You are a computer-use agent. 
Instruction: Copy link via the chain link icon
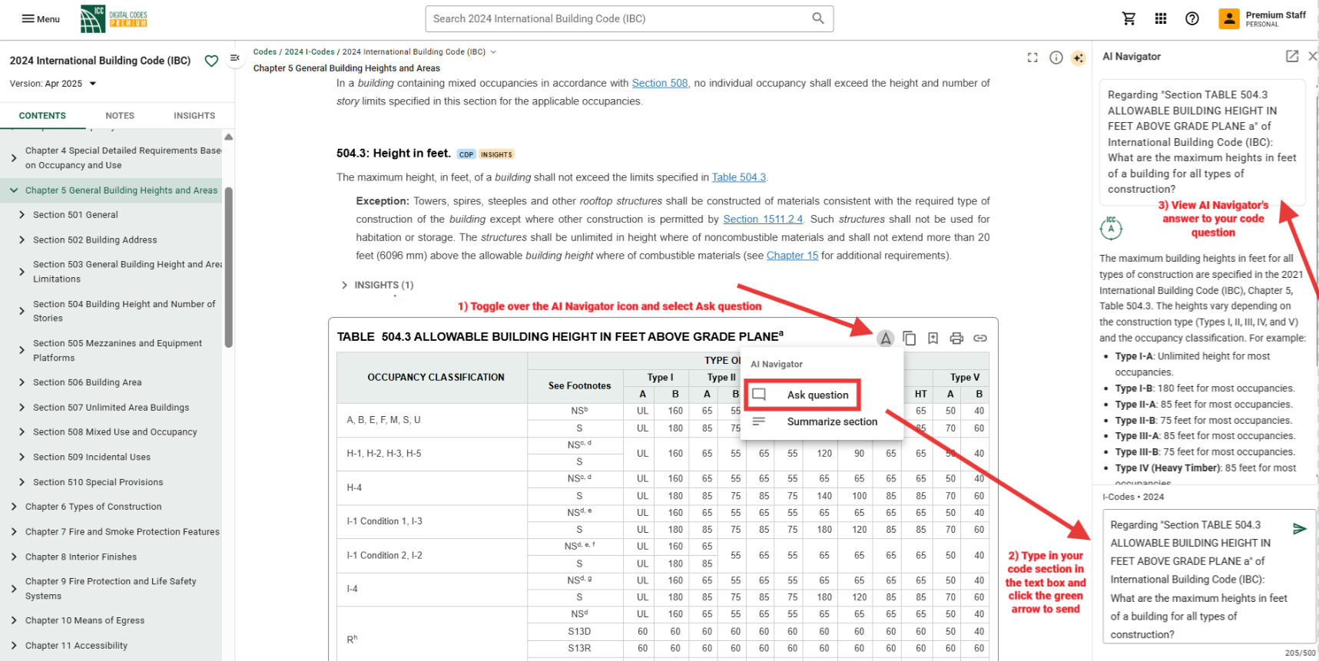coord(980,339)
